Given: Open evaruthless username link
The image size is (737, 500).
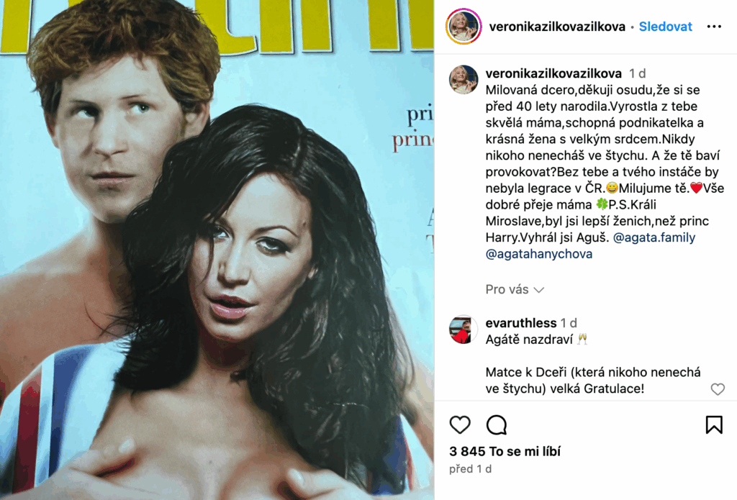Looking at the screenshot, I should 521,323.
